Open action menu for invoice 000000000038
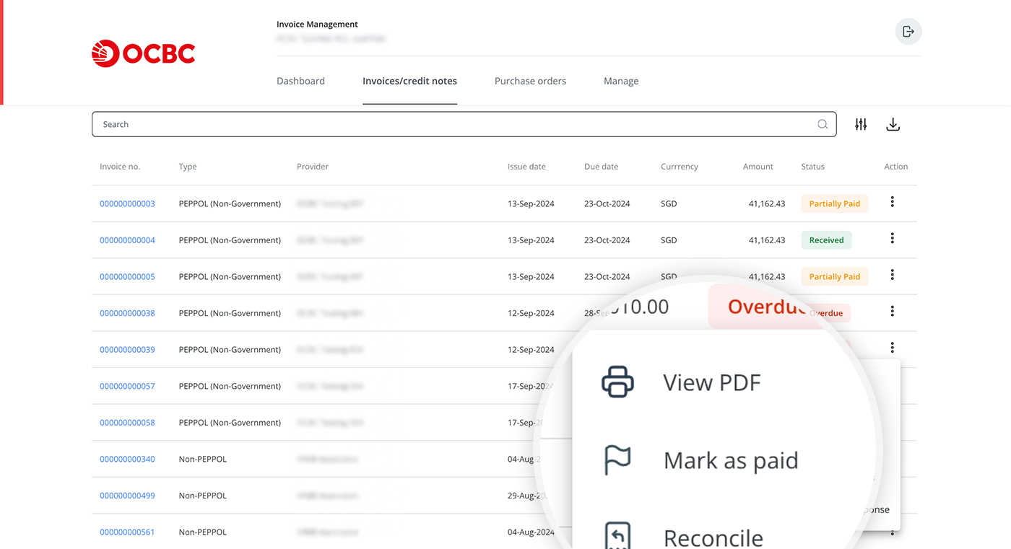 coord(893,311)
